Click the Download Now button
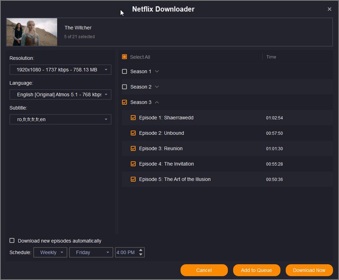 309,270
